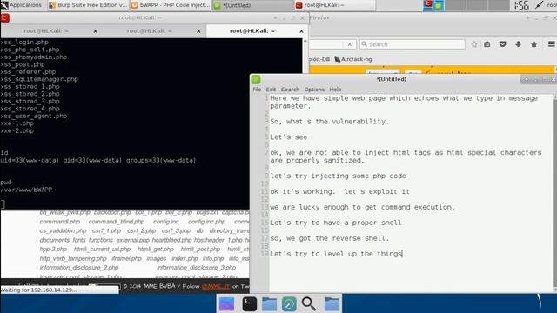Open File menu in the text editor

pos(257,90)
